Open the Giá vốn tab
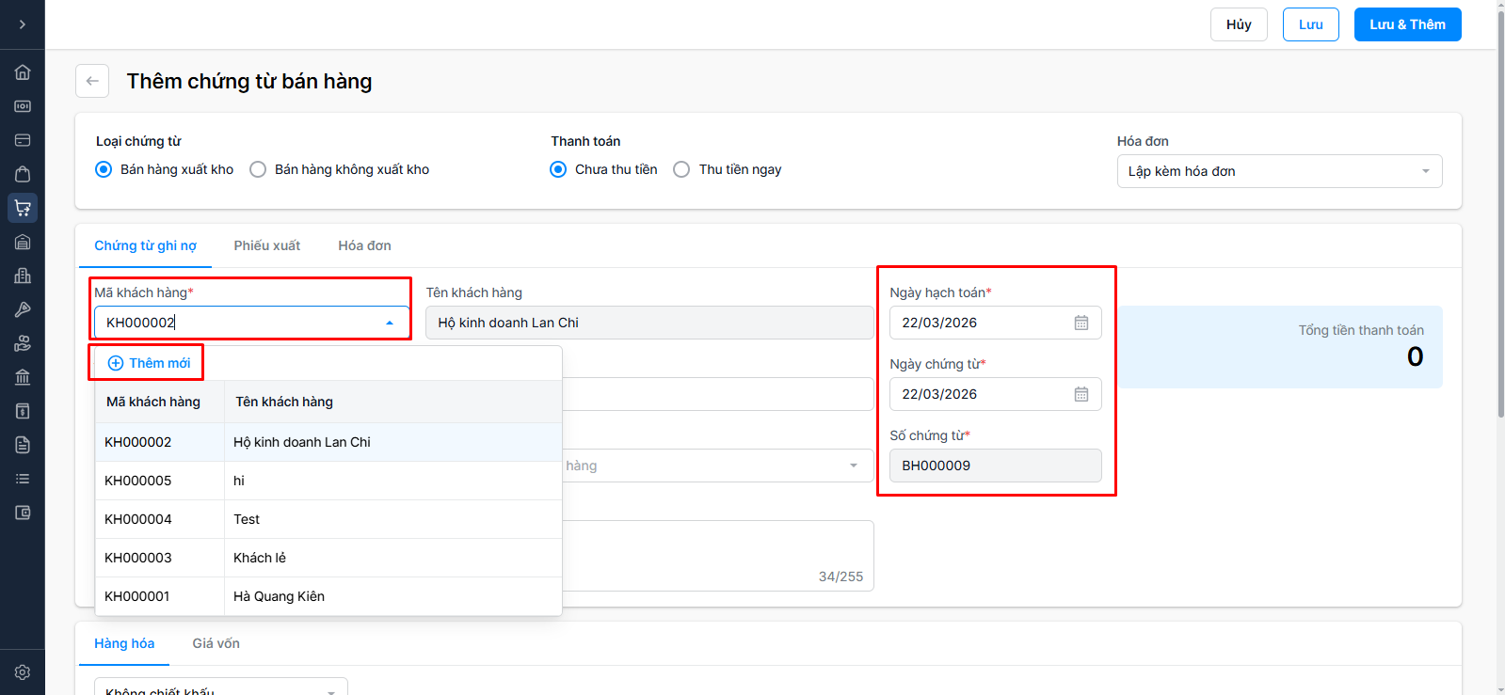This screenshot has height=695, width=1505. pos(216,643)
